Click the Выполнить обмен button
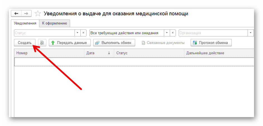Viewport: 263px width, 126px height. click(x=114, y=43)
